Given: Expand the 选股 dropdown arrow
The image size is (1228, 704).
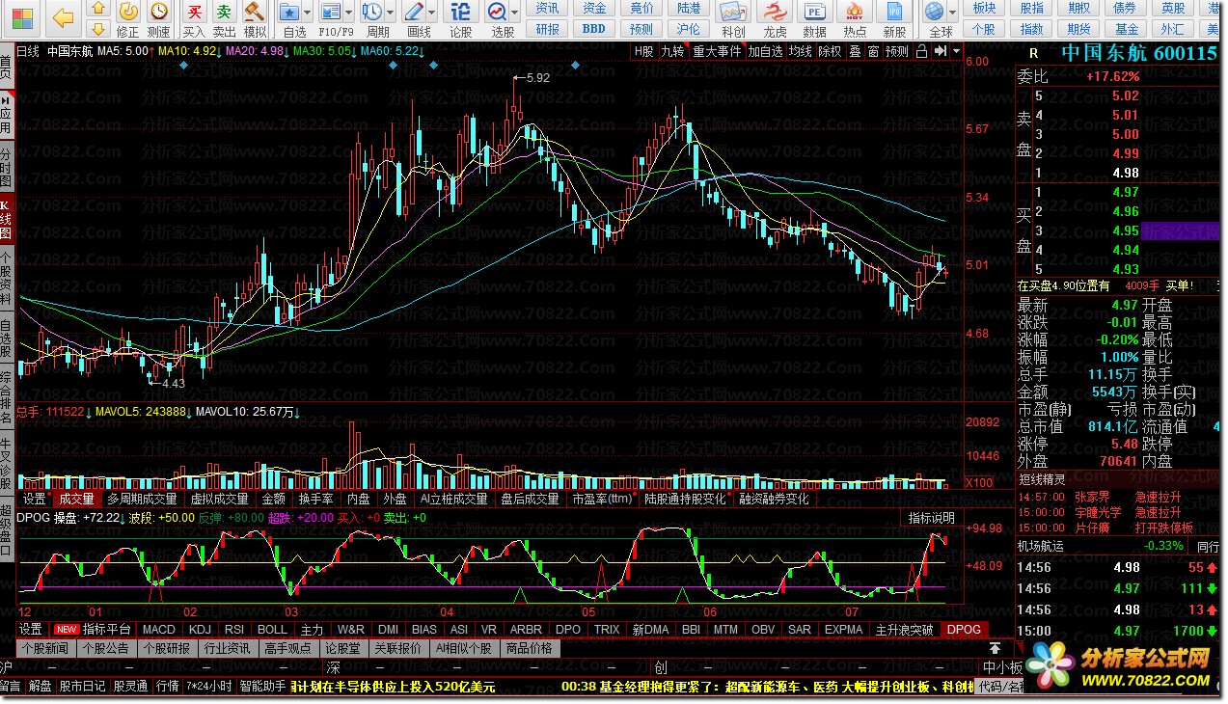Looking at the screenshot, I should (517, 12).
